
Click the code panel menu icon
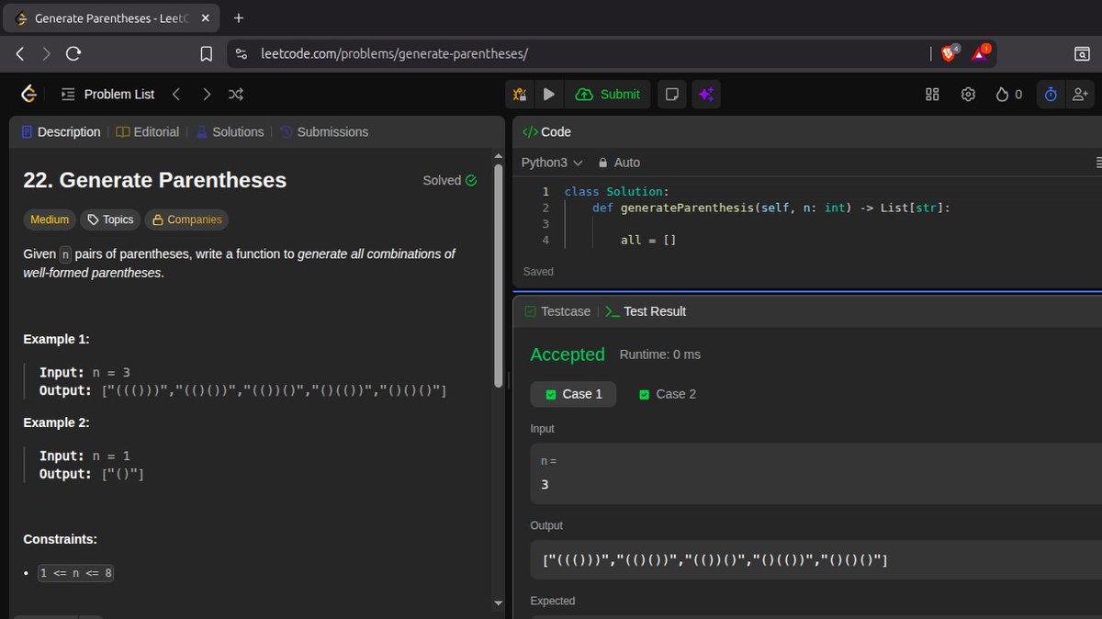pos(1097,162)
